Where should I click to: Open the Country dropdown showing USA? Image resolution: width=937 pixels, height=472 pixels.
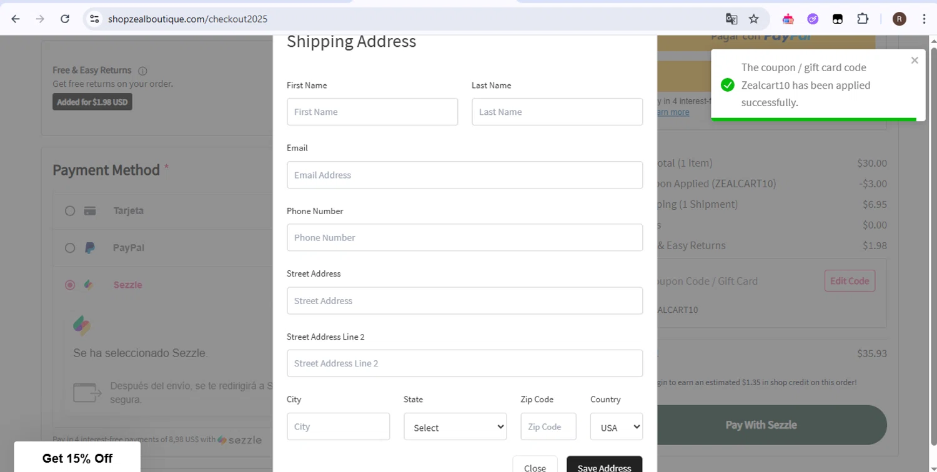[x=617, y=426]
